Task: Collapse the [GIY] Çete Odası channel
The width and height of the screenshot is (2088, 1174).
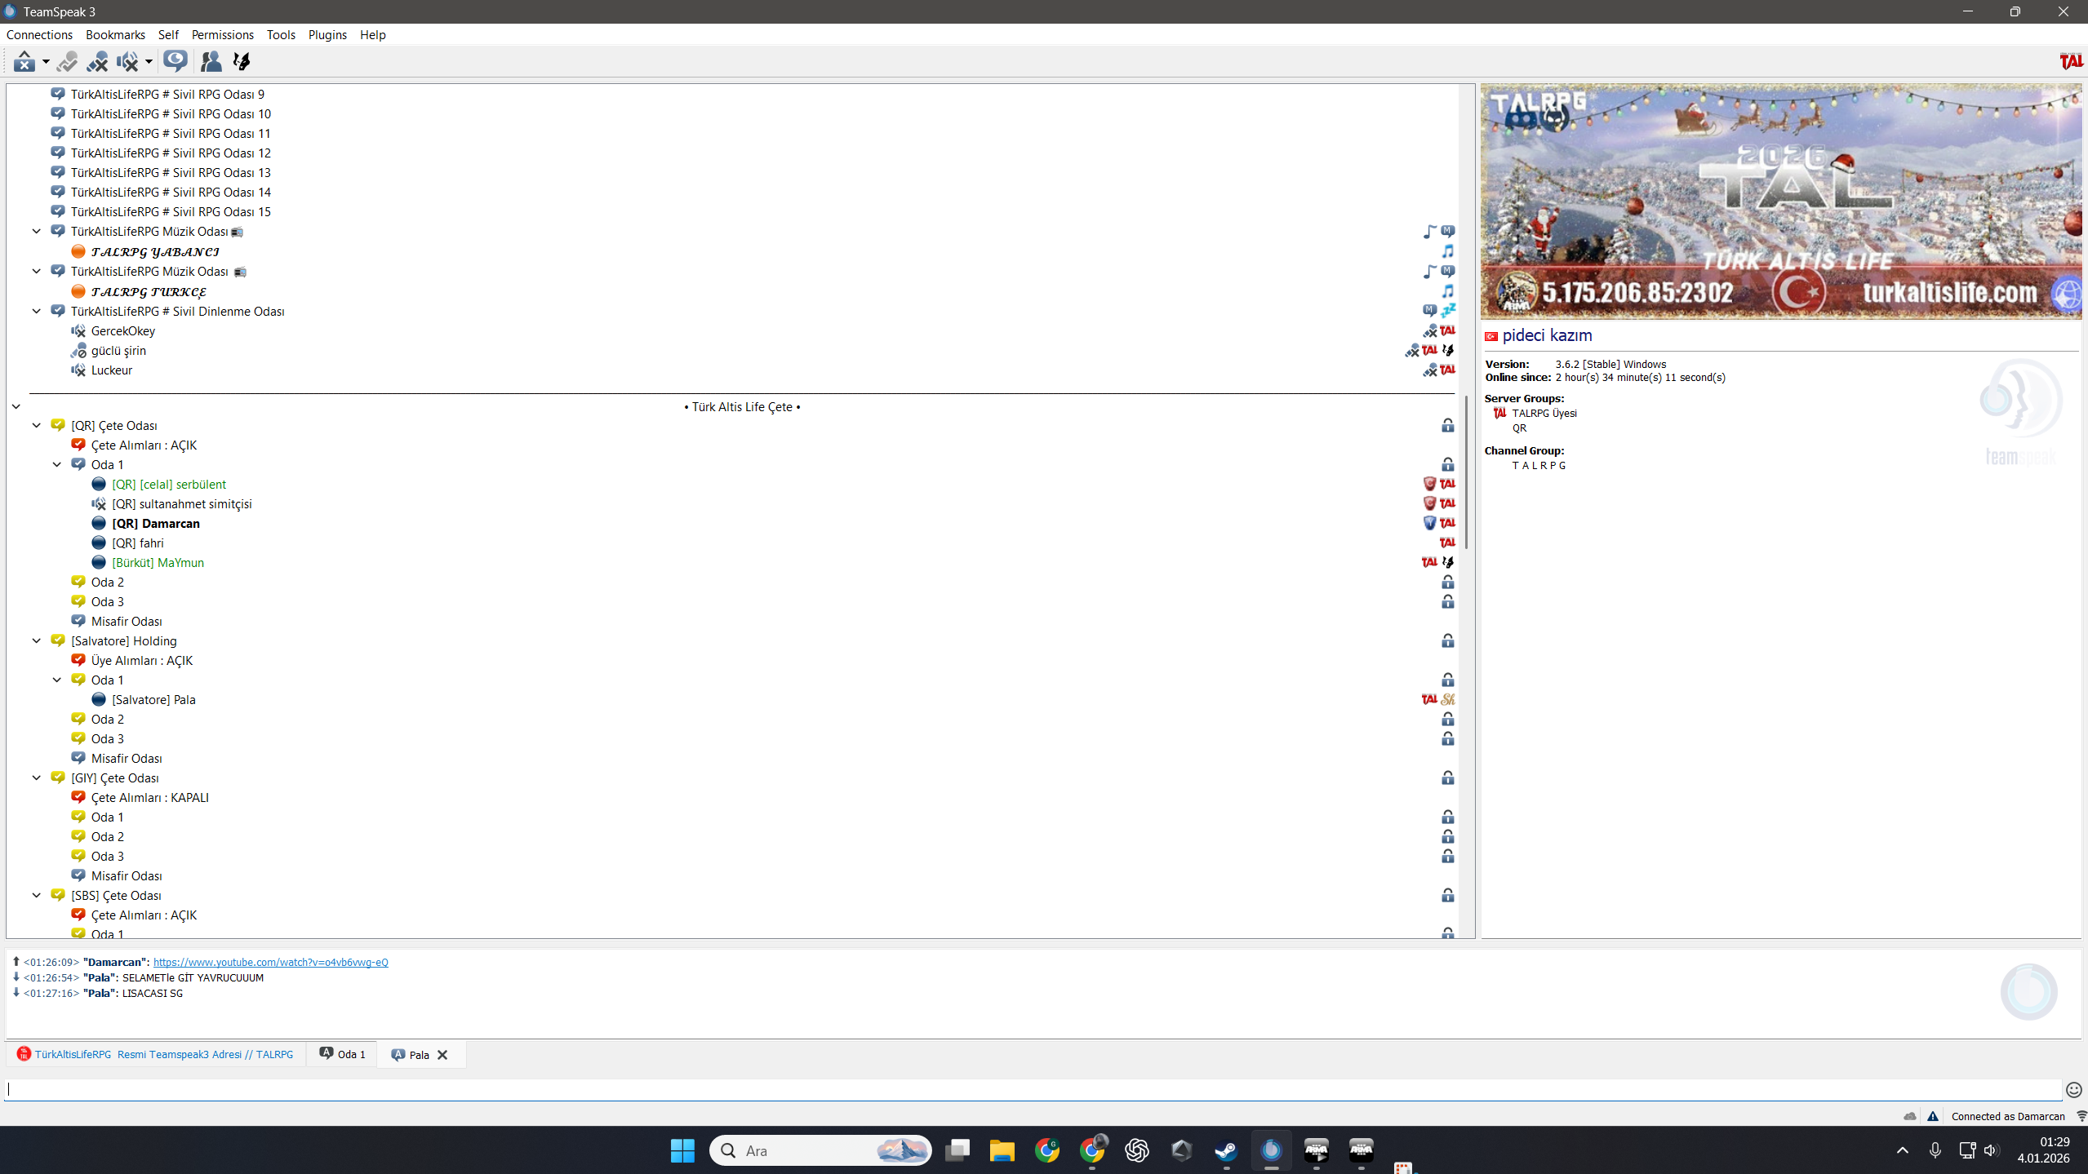Action: [37, 777]
